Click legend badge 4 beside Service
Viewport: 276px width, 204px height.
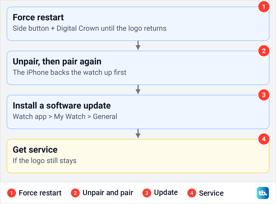192,193
